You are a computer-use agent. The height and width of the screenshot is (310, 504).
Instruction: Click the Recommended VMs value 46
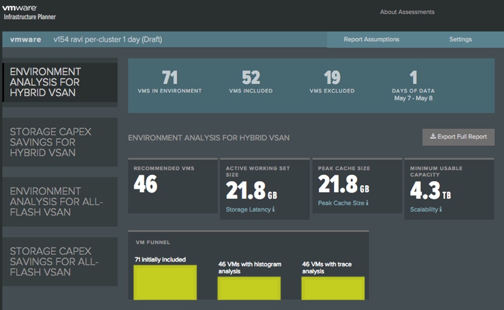point(146,184)
